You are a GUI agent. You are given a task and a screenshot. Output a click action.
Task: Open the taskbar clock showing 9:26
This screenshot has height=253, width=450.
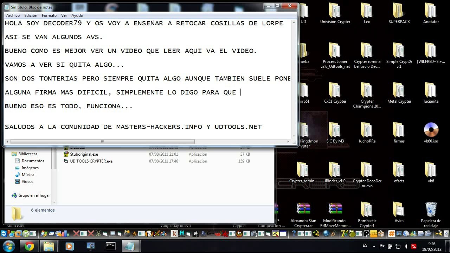coord(432,246)
